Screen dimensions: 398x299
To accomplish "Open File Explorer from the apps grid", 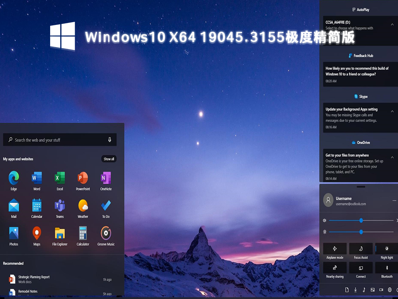I will click(59, 236).
